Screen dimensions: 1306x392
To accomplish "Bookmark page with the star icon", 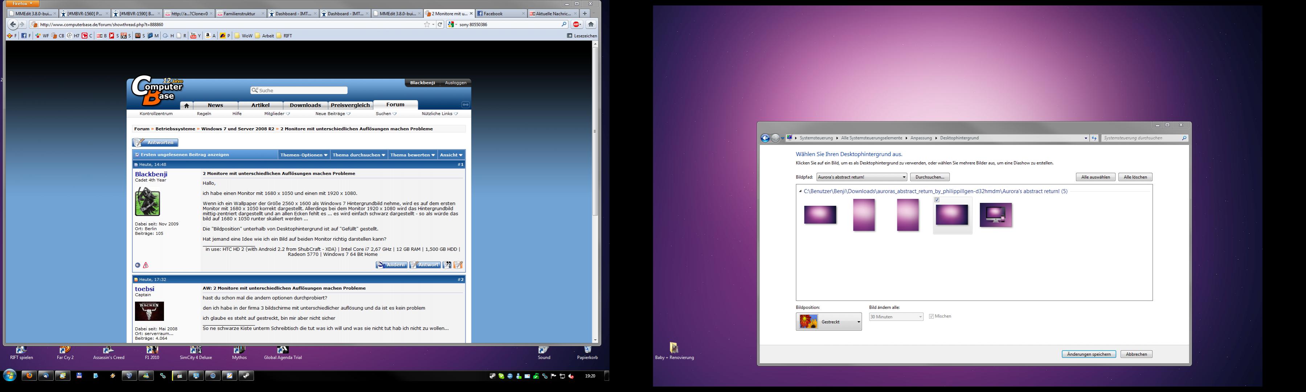I will tap(427, 24).
